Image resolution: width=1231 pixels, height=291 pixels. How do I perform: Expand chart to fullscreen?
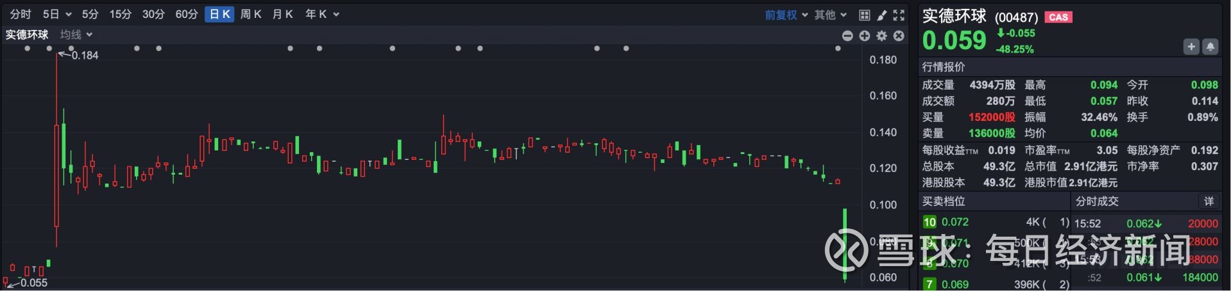(899, 15)
